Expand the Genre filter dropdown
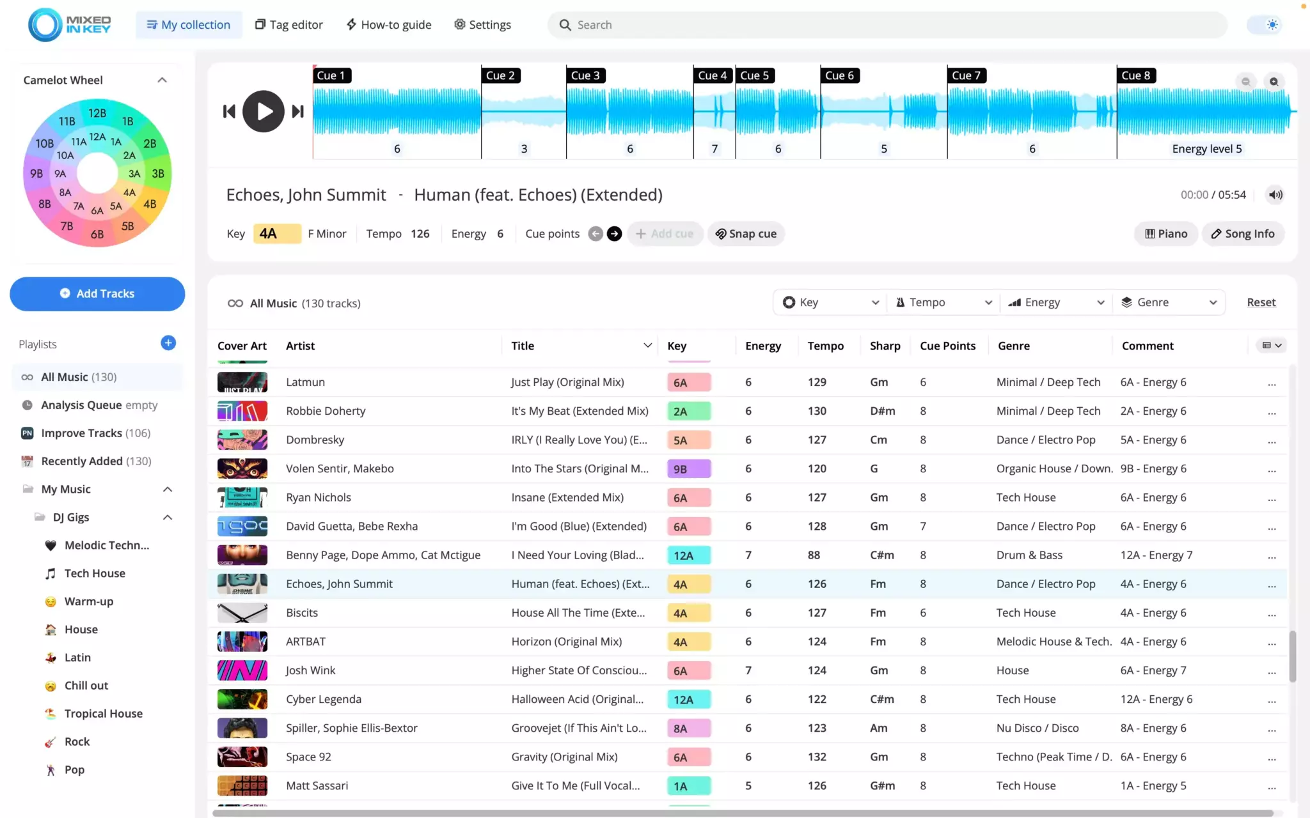Image resolution: width=1310 pixels, height=818 pixels. point(1169,302)
